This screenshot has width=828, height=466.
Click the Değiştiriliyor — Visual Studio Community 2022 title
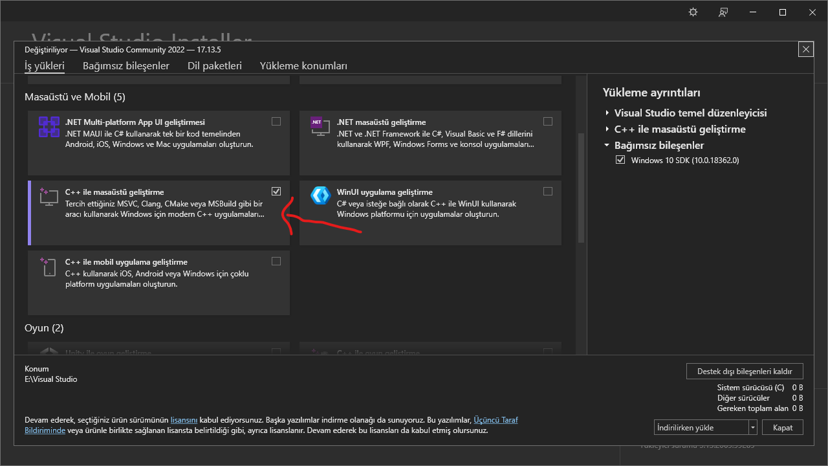[123, 49]
